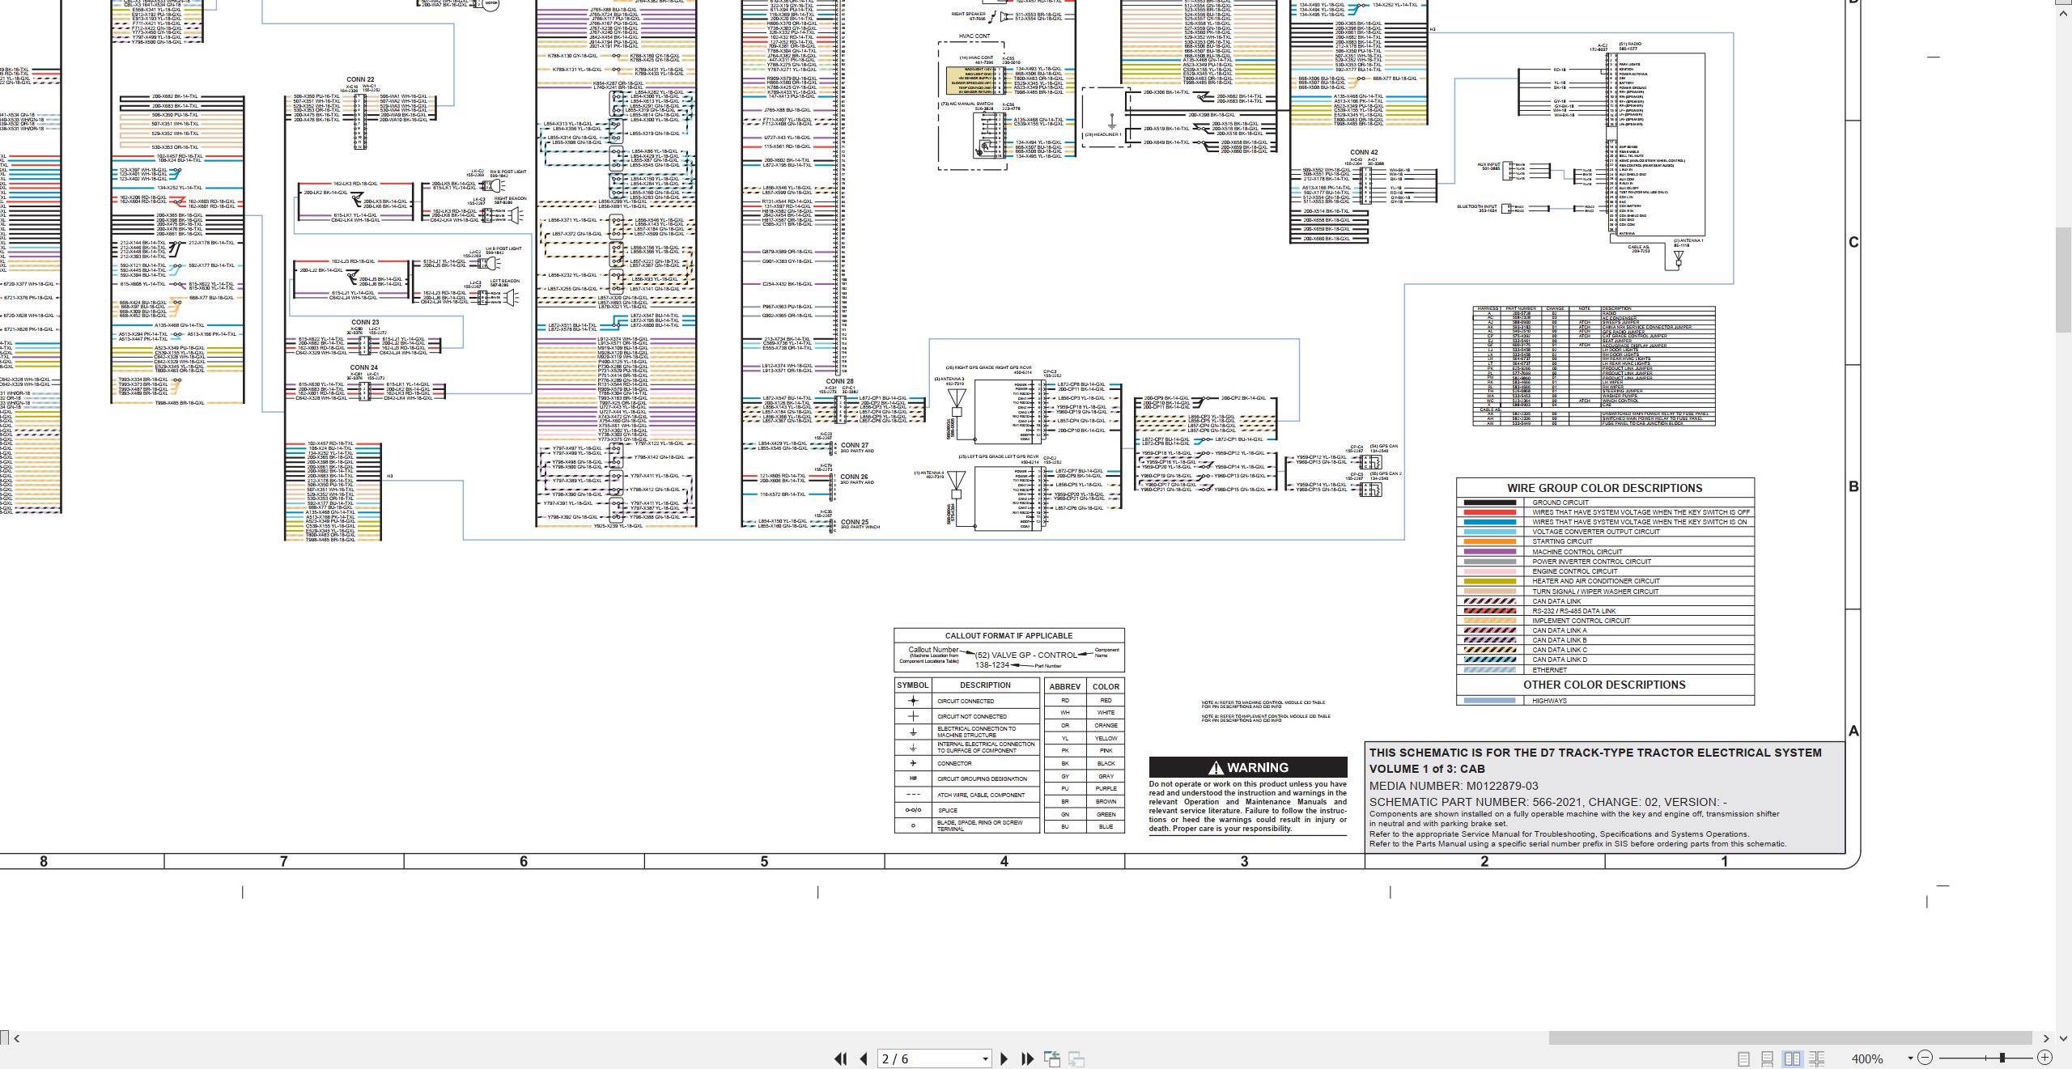Switch to single page layout
The width and height of the screenshot is (2072, 1069).
1744,1058
